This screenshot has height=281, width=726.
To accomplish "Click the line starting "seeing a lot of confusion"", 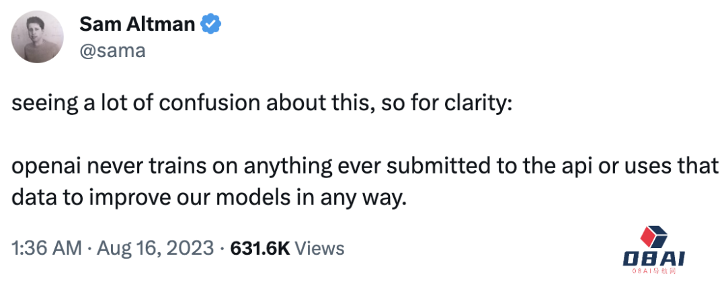I will click(x=262, y=106).
